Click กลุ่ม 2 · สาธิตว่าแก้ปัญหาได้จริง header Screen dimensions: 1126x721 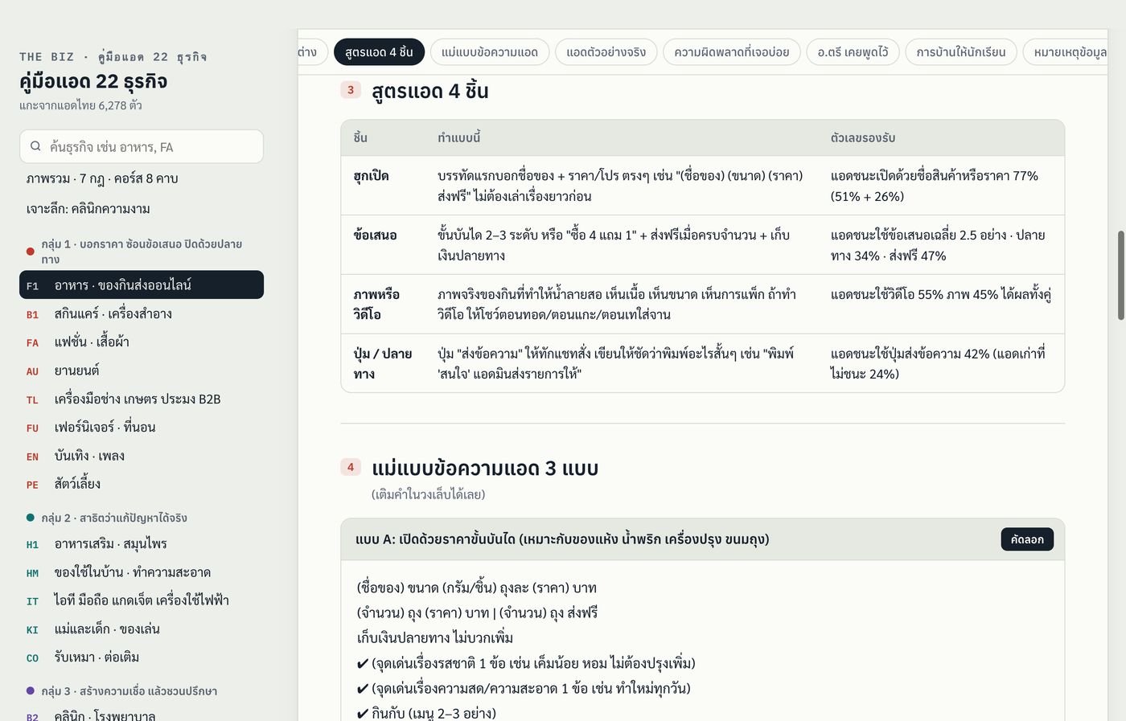113,518
